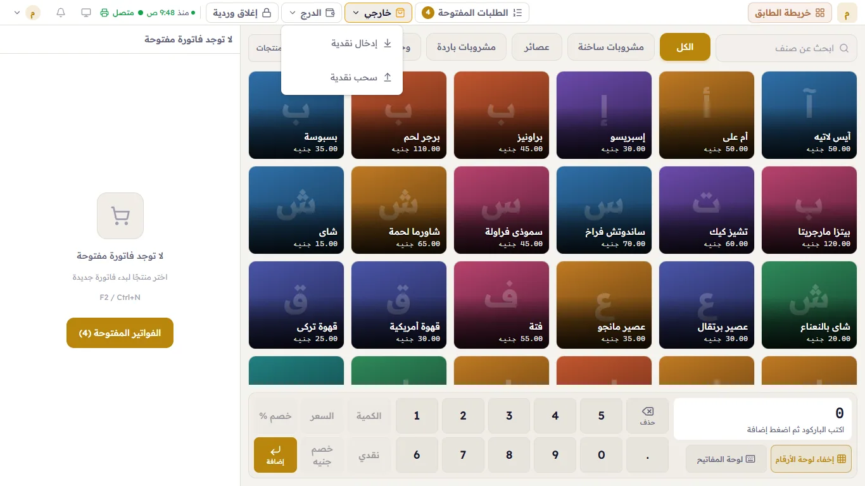The width and height of the screenshot is (865, 486).
Task: Click the green printer status icon
Action: (x=104, y=13)
